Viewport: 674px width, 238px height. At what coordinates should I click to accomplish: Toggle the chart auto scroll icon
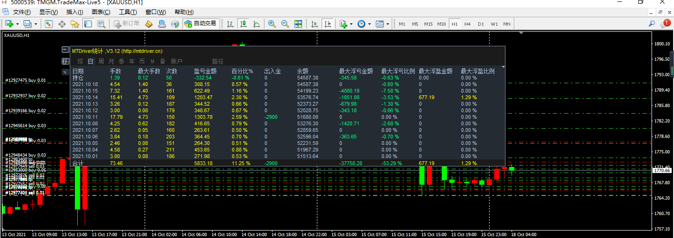coord(315,24)
